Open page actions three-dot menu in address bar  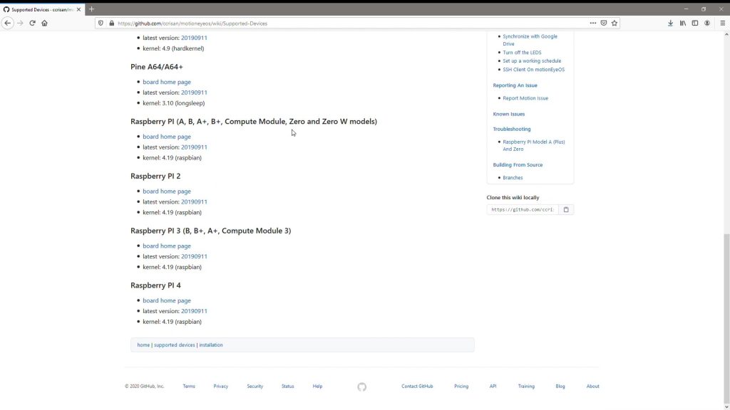tap(592, 23)
